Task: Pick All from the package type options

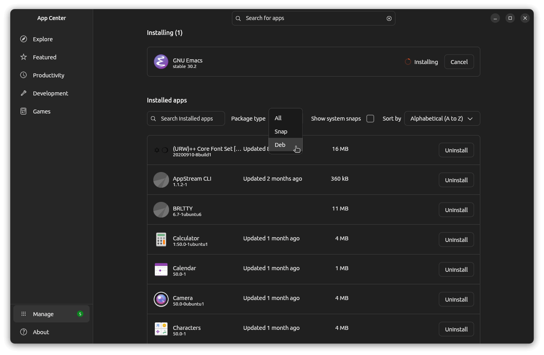Action: point(278,118)
